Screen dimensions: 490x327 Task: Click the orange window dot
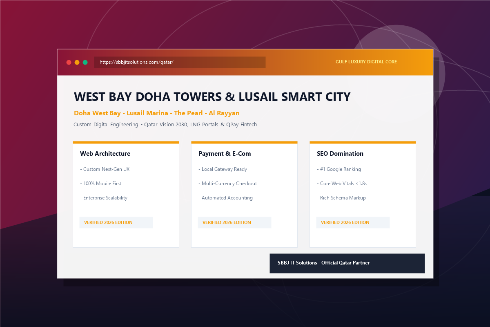(x=77, y=62)
